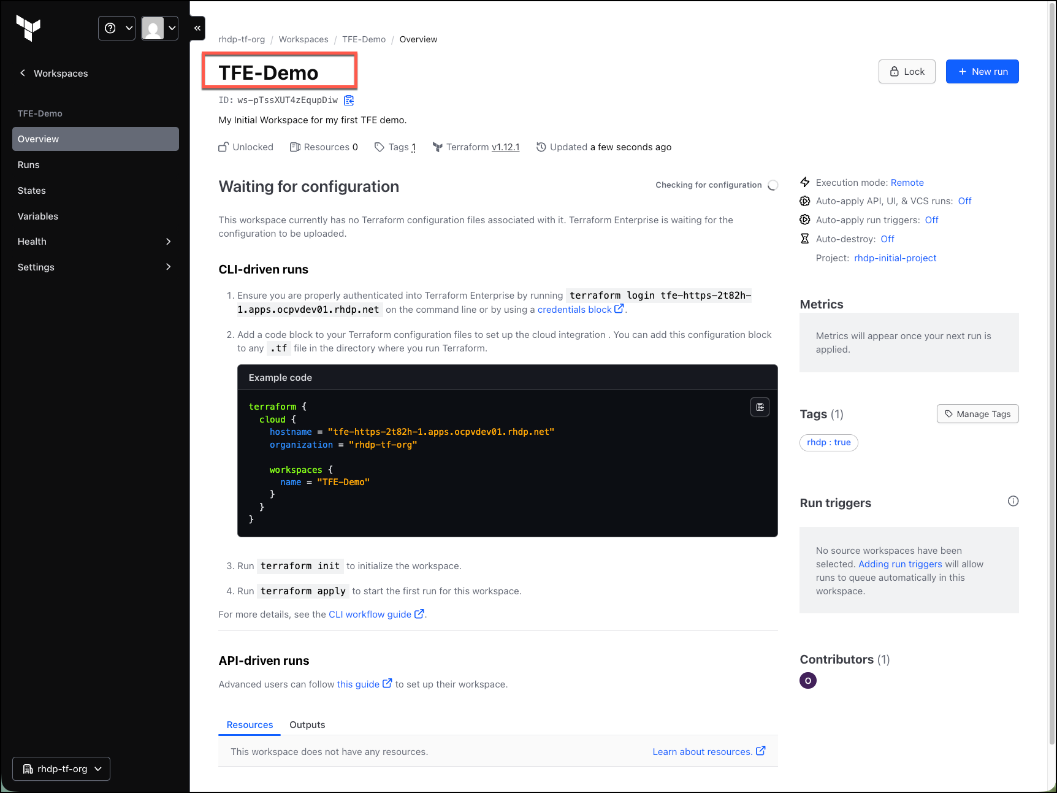Image resolution: width=1057 pixels, height=793 pixels.
Task: Open the Manage Tags button
Action: pyautogui.click(x=977, y=414)
